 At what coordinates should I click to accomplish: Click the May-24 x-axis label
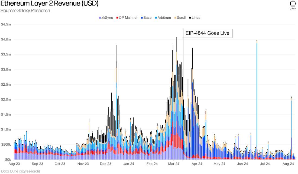(219, 164)
